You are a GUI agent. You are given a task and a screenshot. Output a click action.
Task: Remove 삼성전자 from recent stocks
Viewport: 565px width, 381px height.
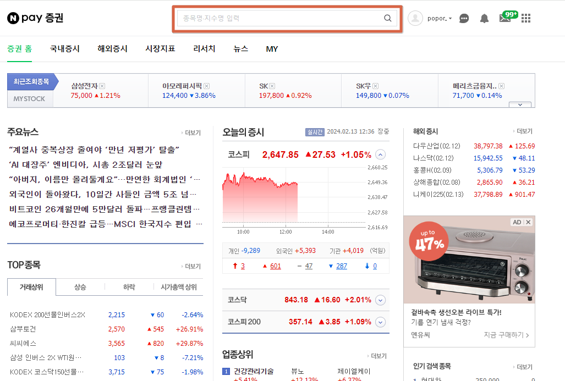103,85
